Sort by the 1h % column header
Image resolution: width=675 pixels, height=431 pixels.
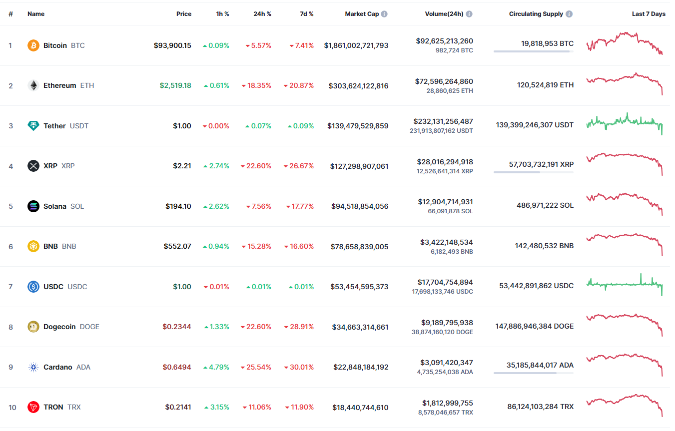click(223, 14)
